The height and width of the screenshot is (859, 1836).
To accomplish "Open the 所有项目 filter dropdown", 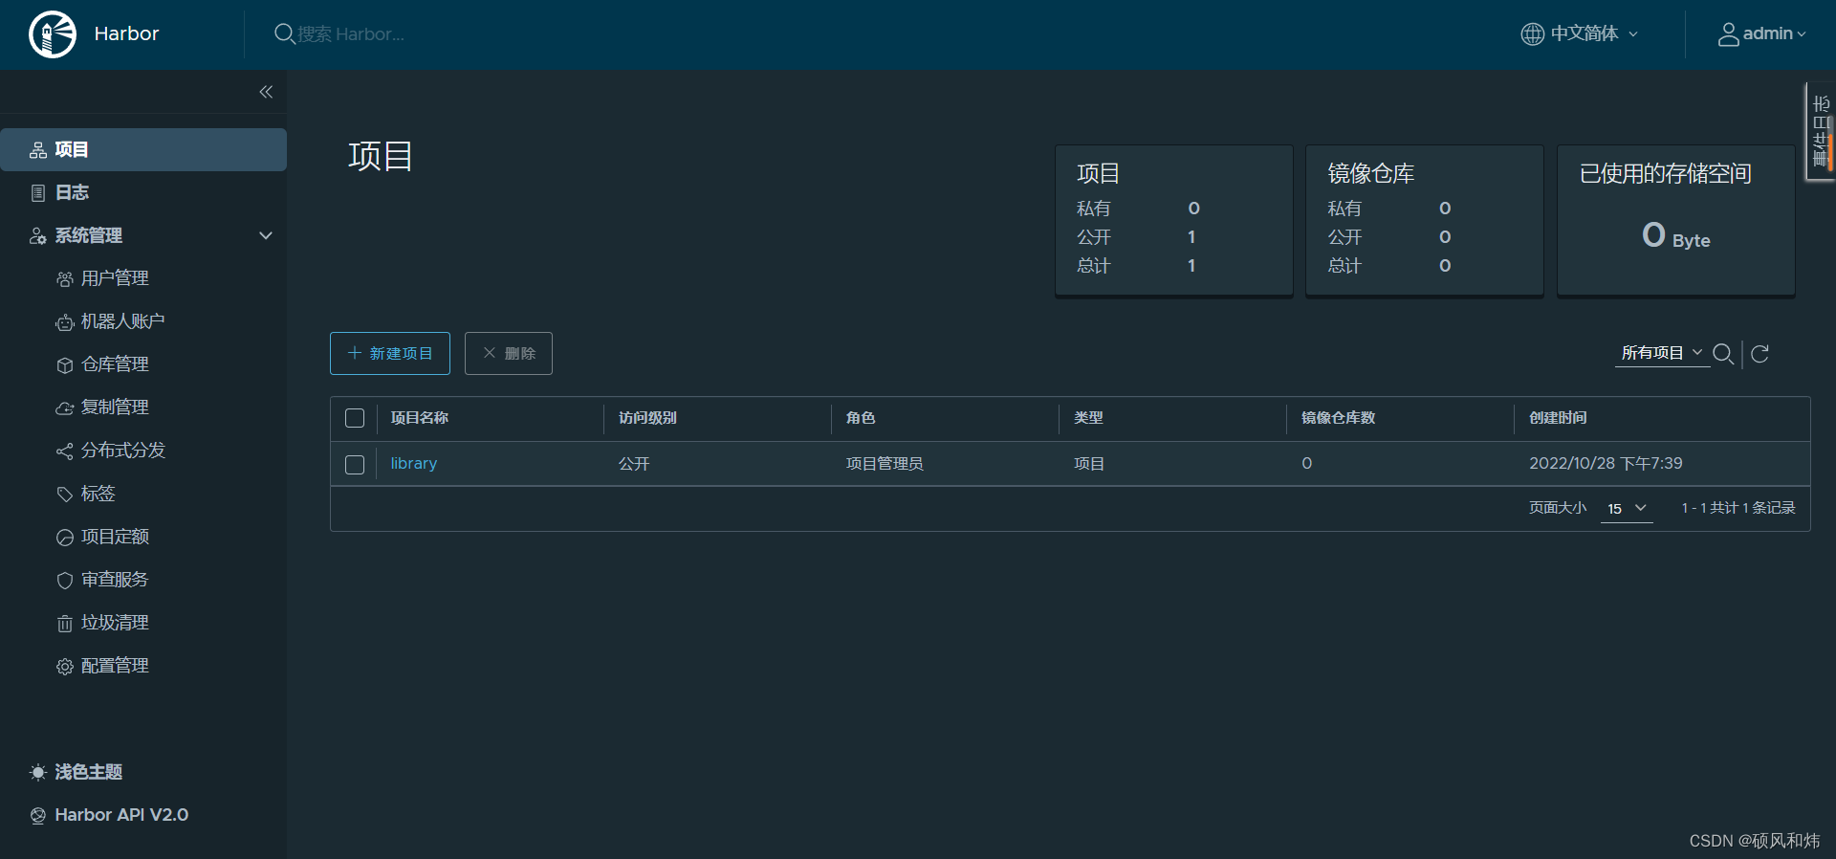I will 1662,353.
